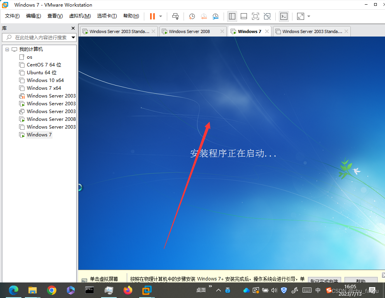Open the stretch options dropdown arrow
The height and width of the screenshot is (298, 385).
[x=309, y=16]
